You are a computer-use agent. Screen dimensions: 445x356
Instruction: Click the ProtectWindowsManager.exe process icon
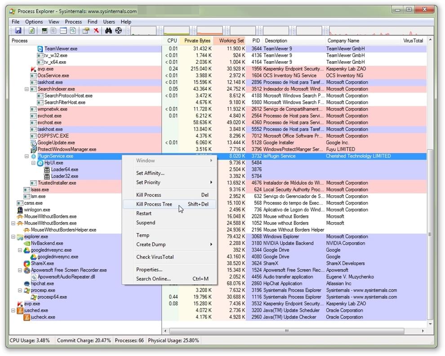click(x=34, y=149)
